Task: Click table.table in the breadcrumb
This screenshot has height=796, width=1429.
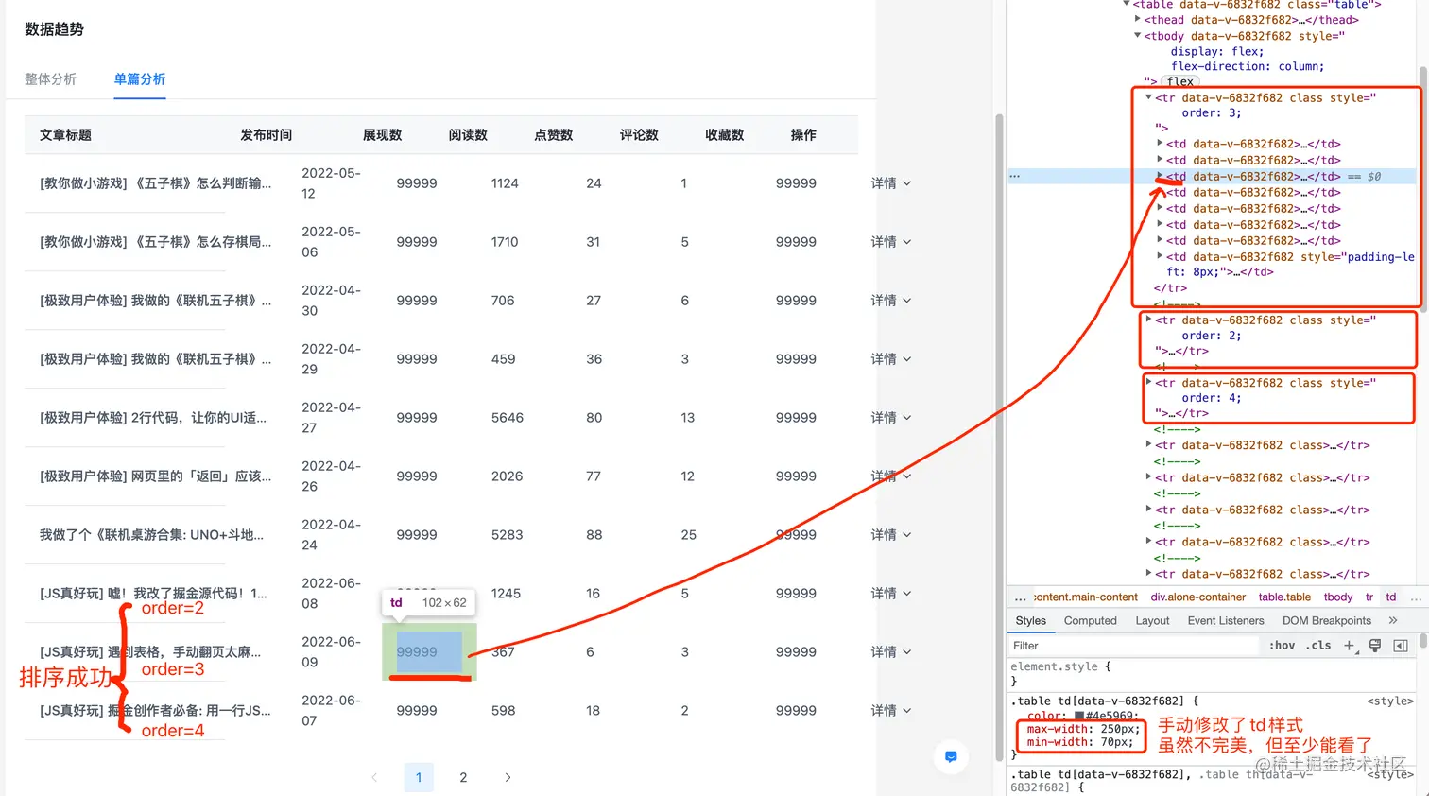Action: click(1284, 597)
